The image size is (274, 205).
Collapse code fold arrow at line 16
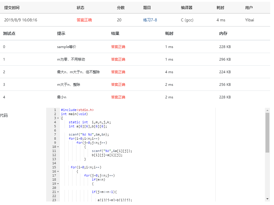pos(58,171)
